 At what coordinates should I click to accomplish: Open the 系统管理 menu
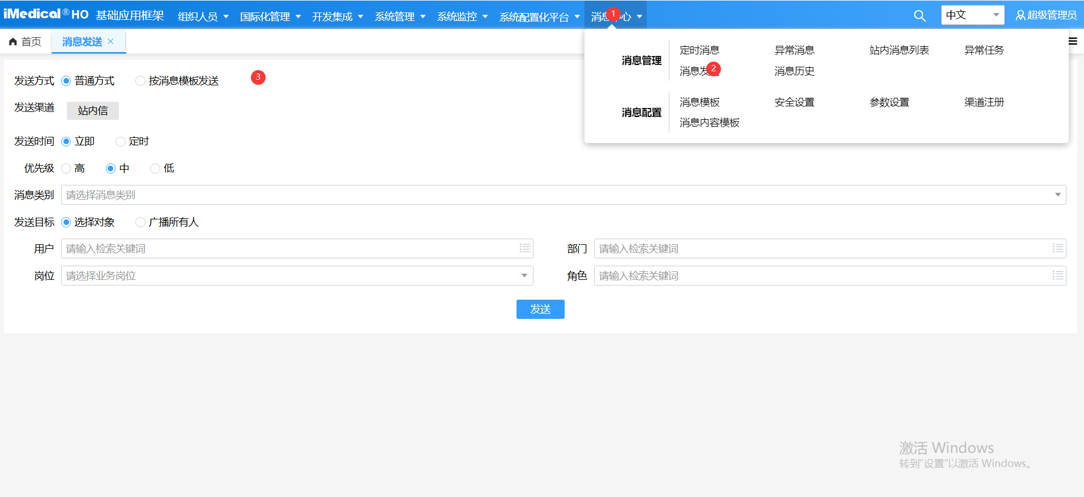(x=400, y=17)
